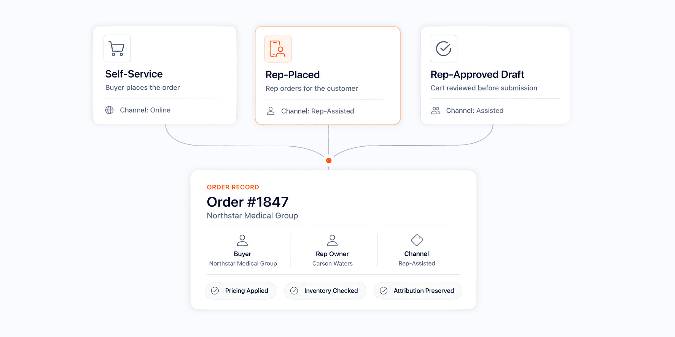Select the Carson Waters rep owner name
Viewport: 675px width, 337px height.
click(333, 264)
